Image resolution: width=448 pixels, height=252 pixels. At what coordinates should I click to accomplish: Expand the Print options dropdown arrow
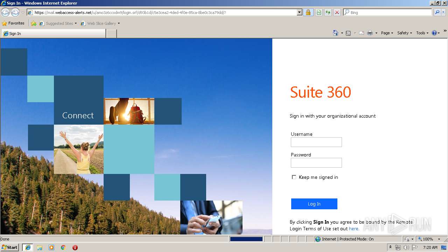click(376, 33)
